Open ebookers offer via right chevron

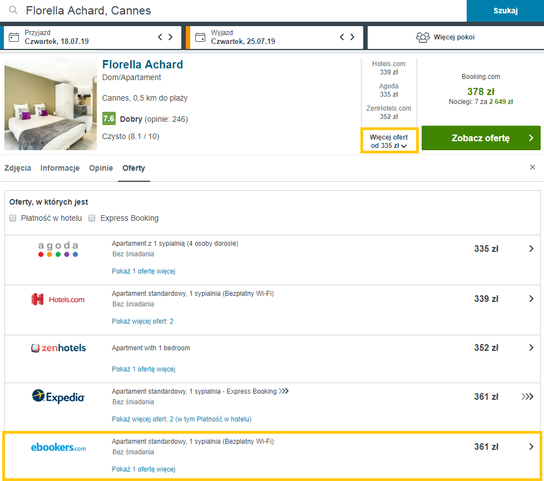531,447
